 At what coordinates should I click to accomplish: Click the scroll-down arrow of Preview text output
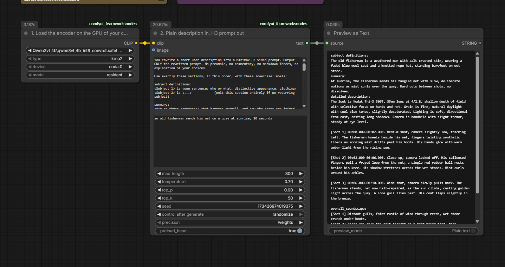(x=477, y=221)
